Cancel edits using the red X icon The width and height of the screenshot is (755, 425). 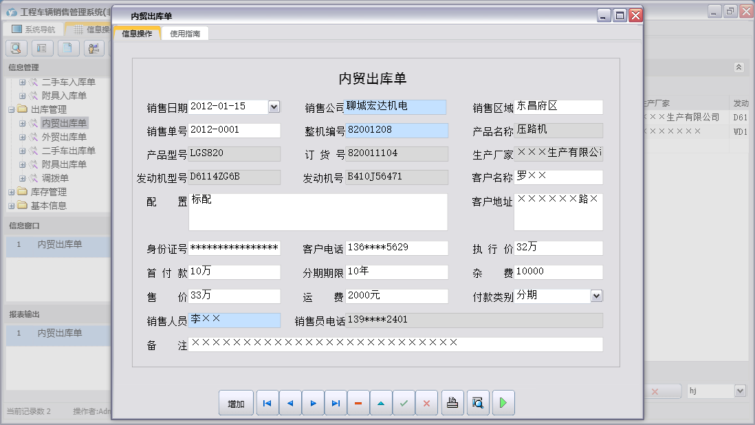(x=426, y=403)
